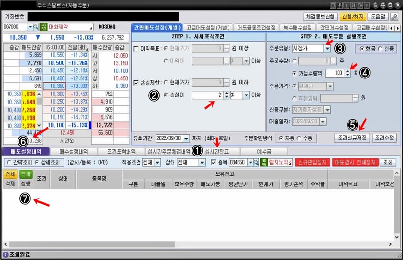This screenshot has width=403, height=260.
Task: Open the 신용구분 자기융자상환 dropdown
Action: [x=327, y=110]
